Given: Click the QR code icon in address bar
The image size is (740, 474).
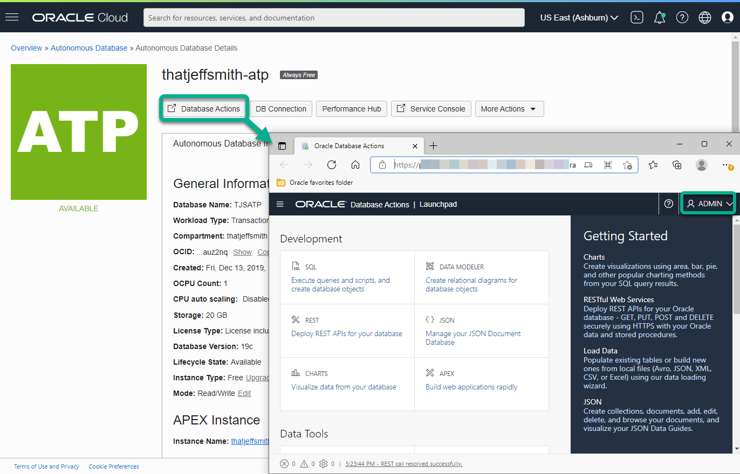Looking at the screenshot, I should coord(608,165).
